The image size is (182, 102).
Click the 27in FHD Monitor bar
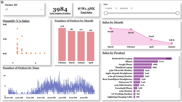coord(136,85)
